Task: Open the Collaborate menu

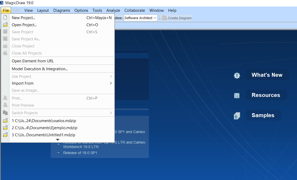Action: pyautogui.click(x=134, y=10)
